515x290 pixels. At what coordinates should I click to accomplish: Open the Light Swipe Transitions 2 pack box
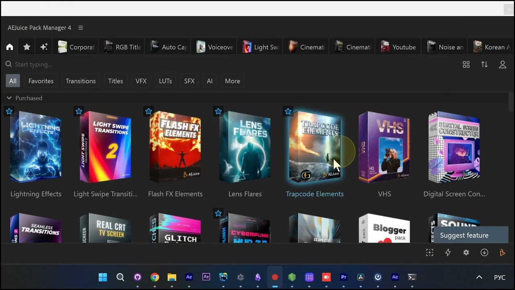(x=105, y=147)
